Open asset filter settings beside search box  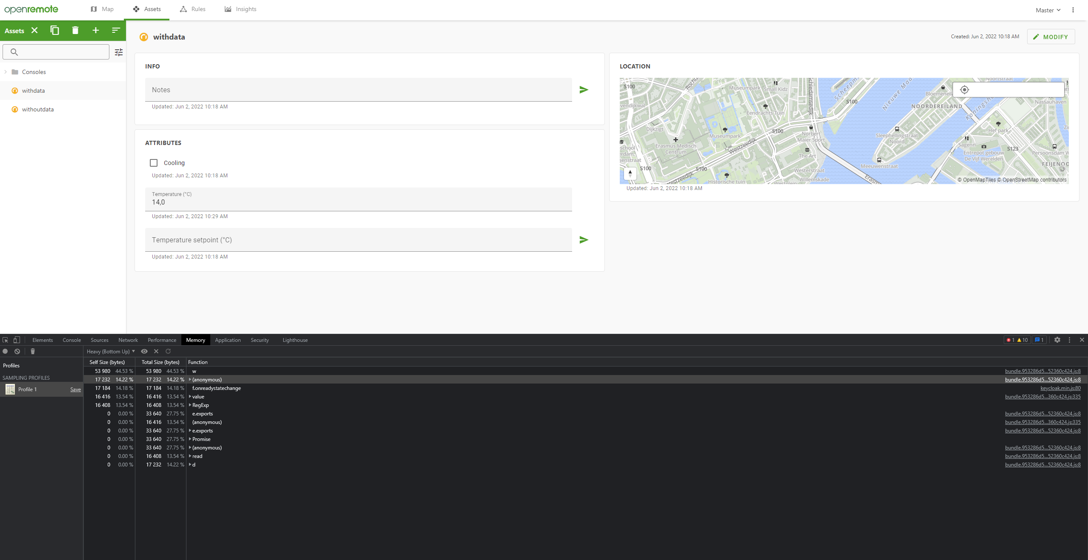tap(119, 51)
